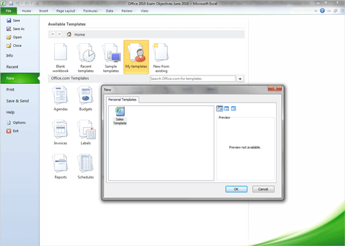Switch dialog view to Details
Viewport: 345px width, 246px height.
234,108
